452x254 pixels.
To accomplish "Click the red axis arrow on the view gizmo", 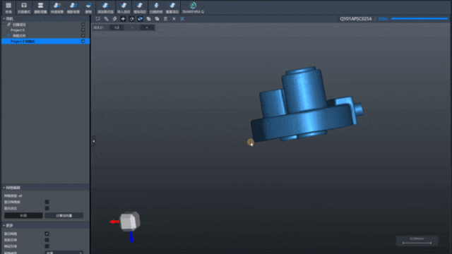I will [114, 222].
